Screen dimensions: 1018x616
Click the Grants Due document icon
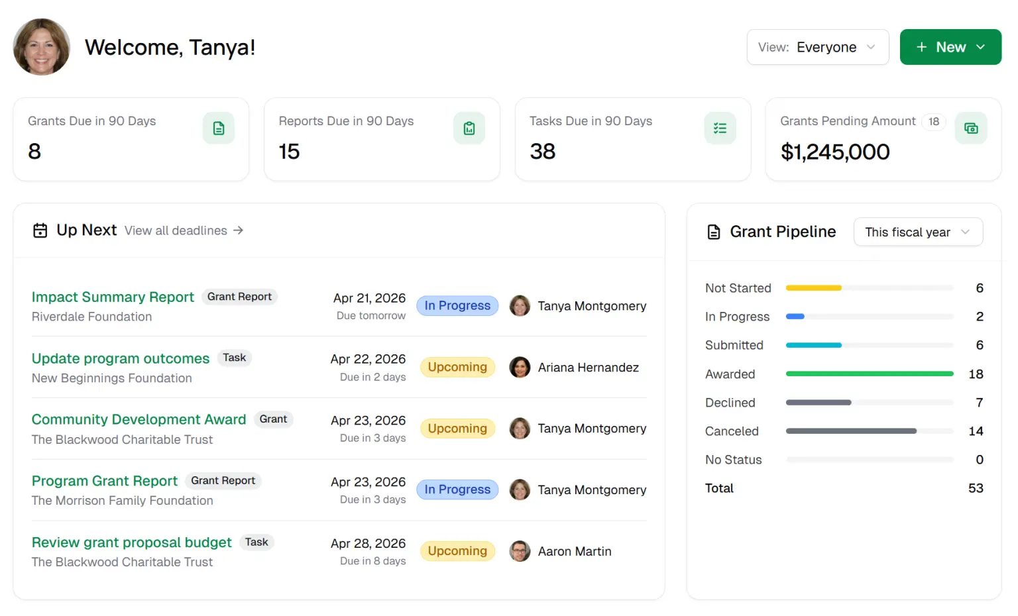click(x=219, y=128)
